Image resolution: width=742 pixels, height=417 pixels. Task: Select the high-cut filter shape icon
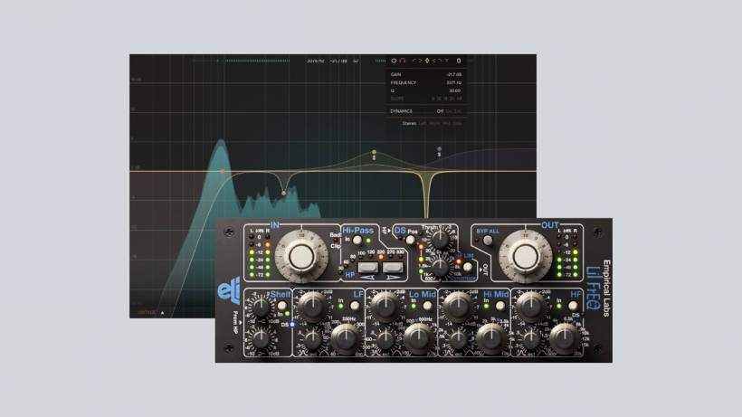440,61
